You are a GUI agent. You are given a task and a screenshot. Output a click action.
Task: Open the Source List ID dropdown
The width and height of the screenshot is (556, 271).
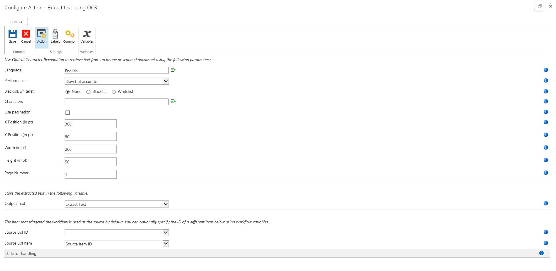117,233
